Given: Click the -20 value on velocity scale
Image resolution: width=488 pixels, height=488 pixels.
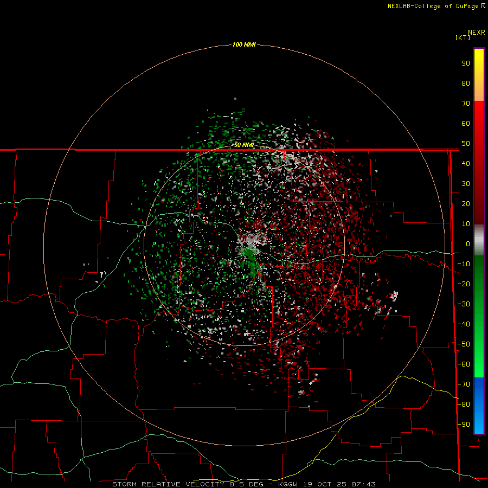Looking at the screenshot, I should [x=464, y=284].
